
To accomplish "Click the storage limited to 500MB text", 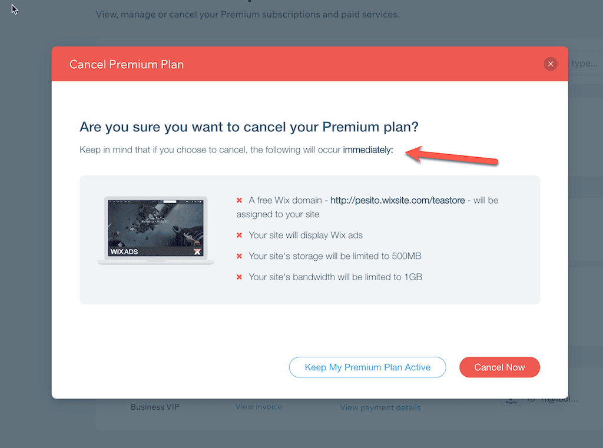I will pyautogui.click(x=334, y=256).
